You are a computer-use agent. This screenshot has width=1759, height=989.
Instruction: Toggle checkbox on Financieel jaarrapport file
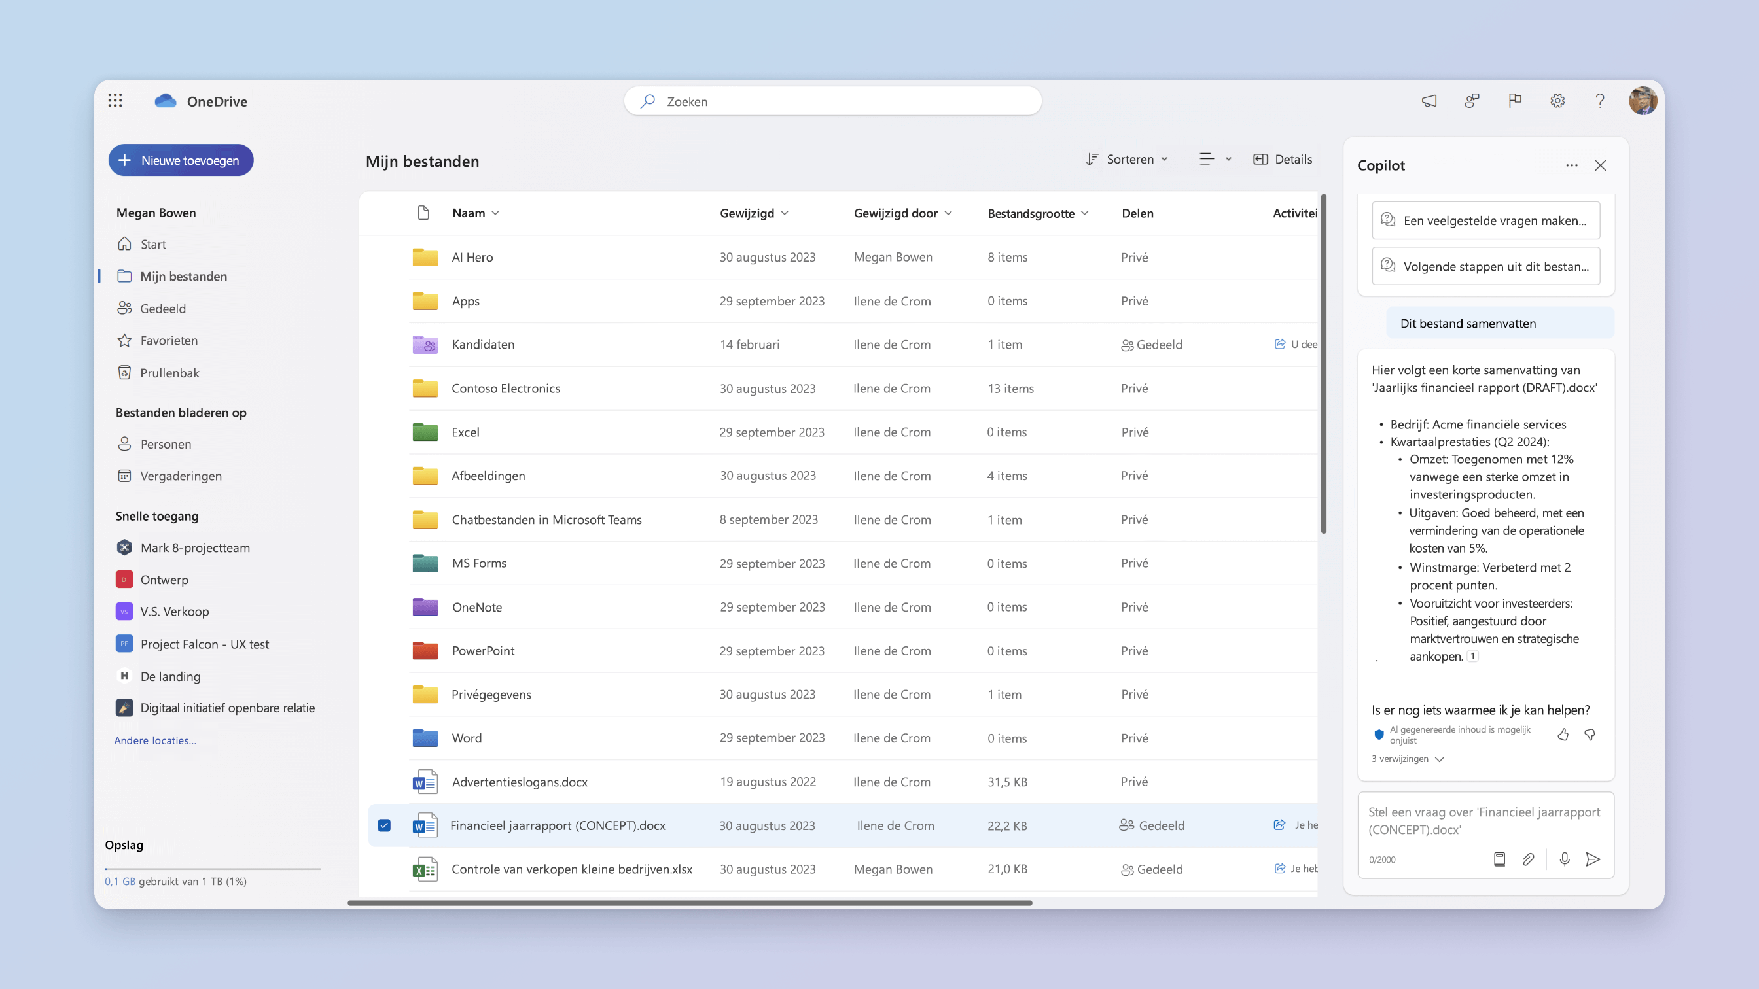pyautogui.click(x=385, y=825)
